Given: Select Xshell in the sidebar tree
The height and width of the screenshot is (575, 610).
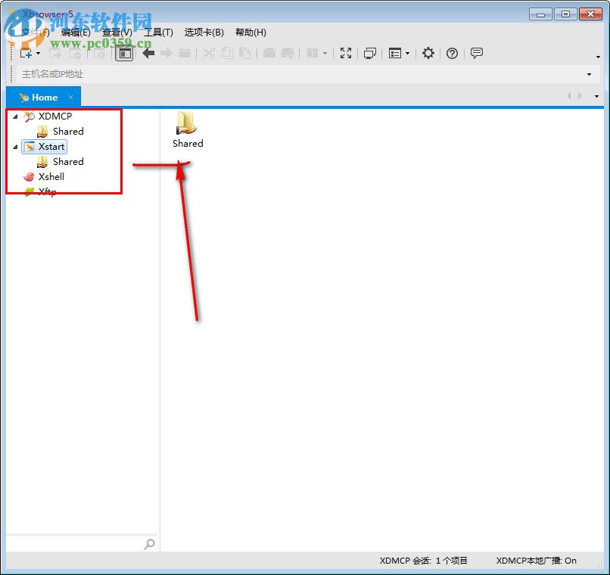Looking at the screenshot, I should tap(51, 176).
